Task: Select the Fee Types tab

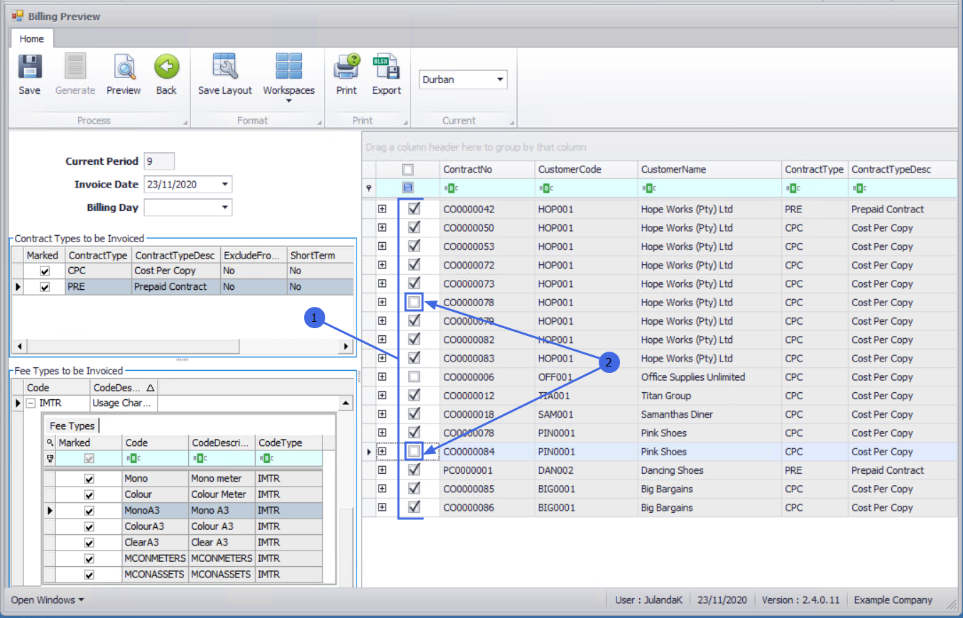Action: [72, 425]
